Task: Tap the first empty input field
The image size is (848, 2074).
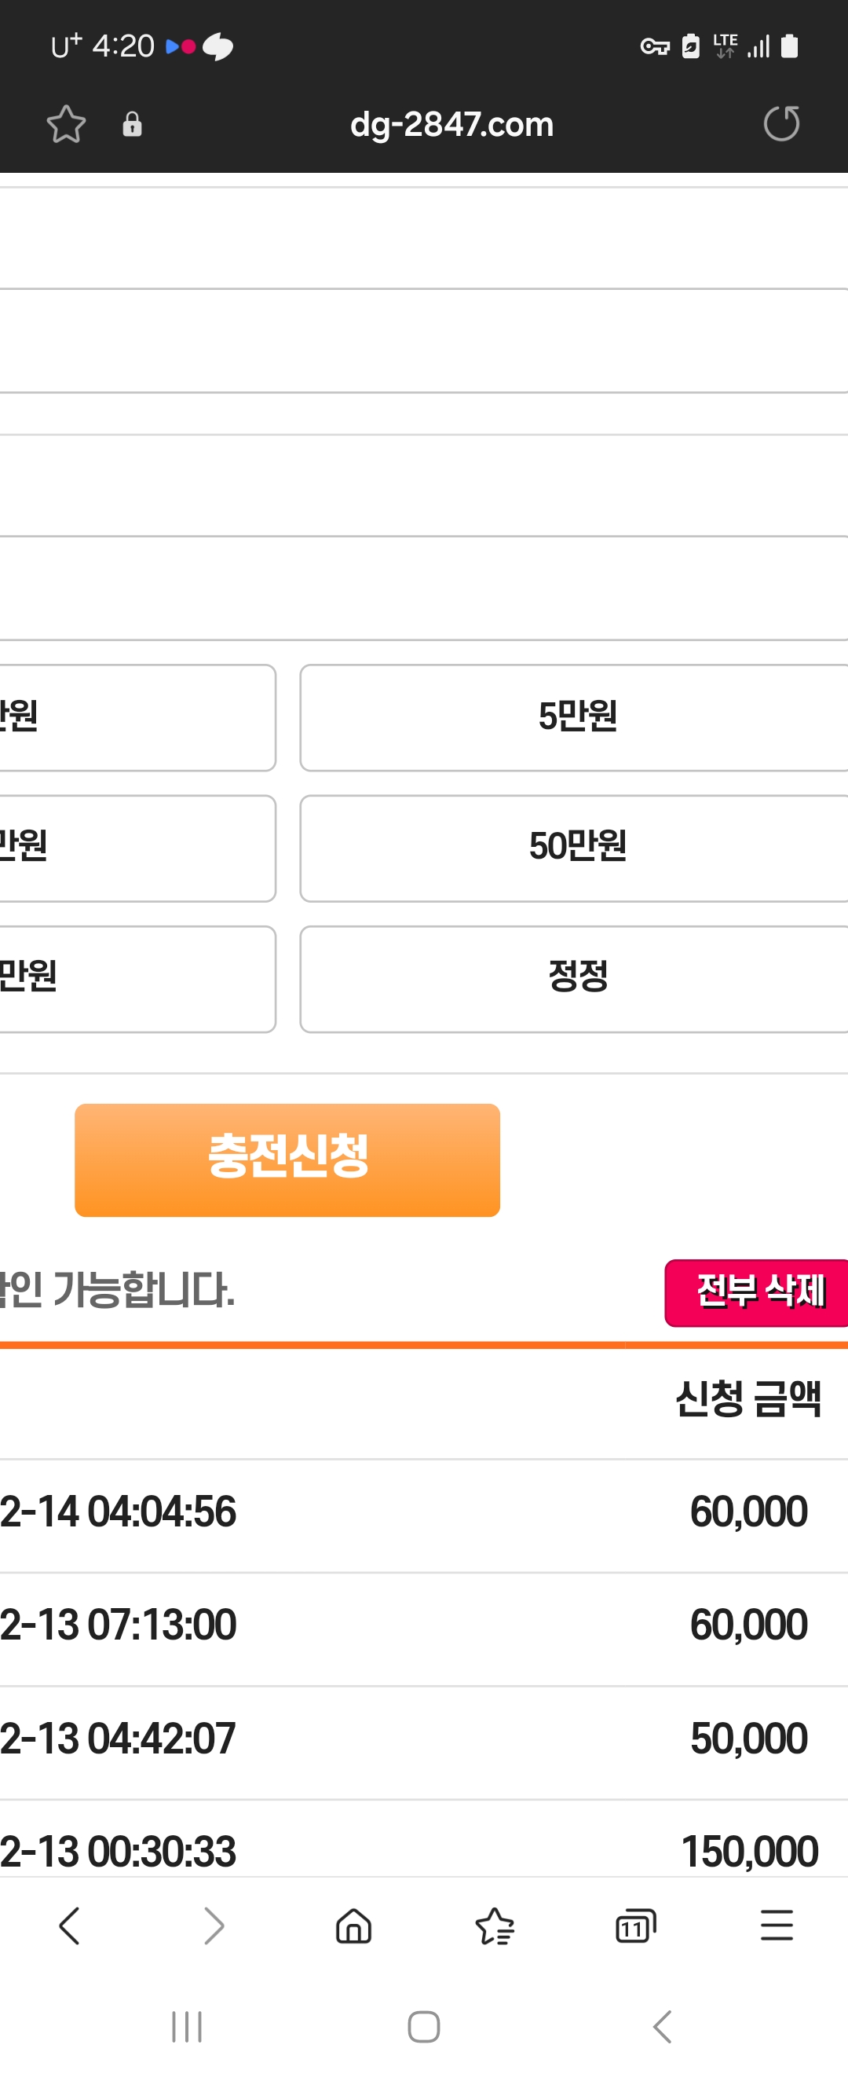Action: click(424, 238)
